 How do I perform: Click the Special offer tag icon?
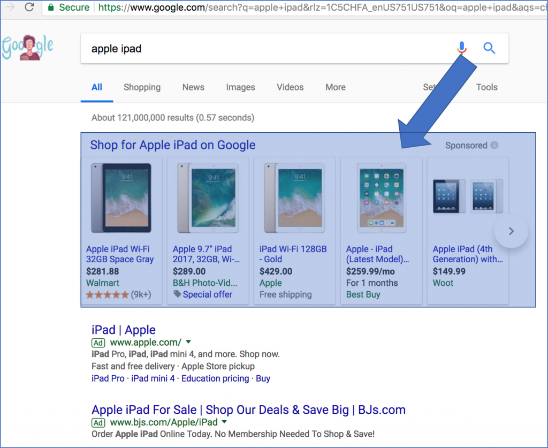coord(177,294)
